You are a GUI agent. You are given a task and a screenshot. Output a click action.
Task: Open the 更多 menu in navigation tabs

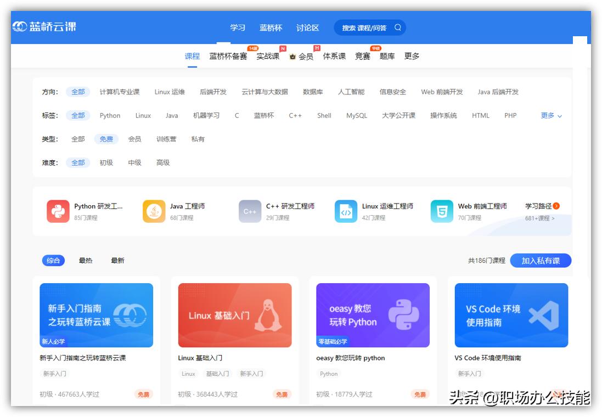411,55
